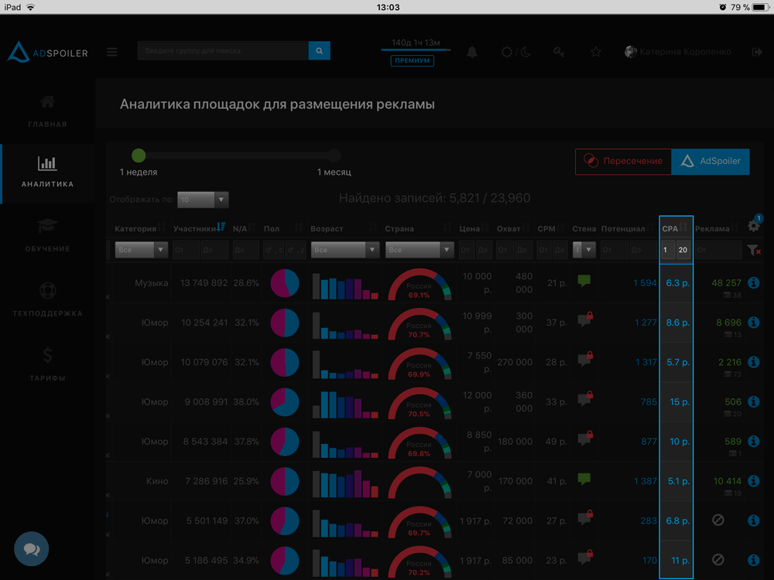Open table settings gear icon
Image resolution: width=774 pixels, height=580 pixels.
pyautogui.click(x=753, y=227)
